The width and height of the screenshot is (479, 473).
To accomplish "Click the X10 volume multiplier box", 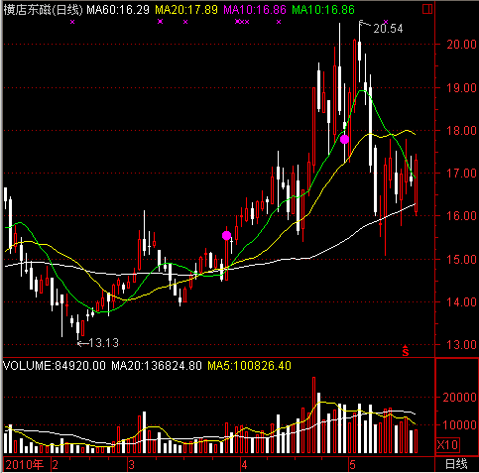I will [x=447, y=445].
